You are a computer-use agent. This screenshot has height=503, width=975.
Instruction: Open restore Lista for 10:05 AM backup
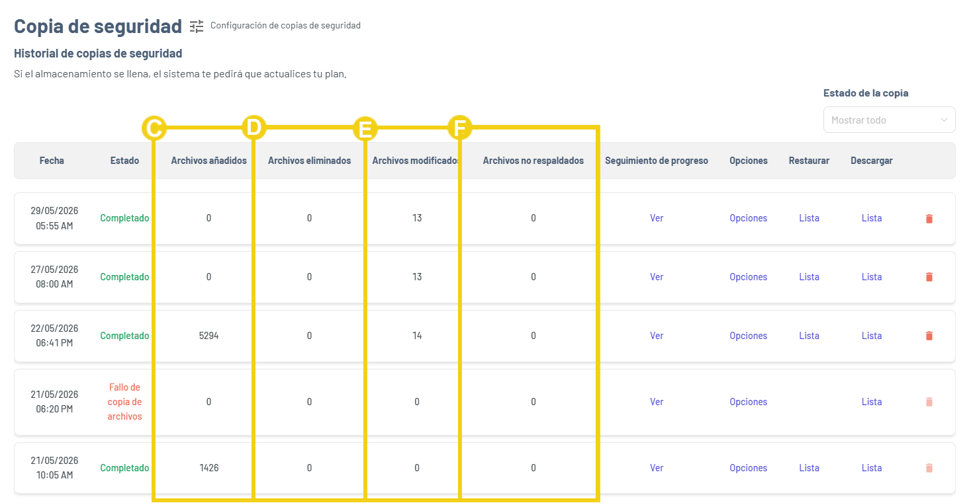(x=809, y=468)
